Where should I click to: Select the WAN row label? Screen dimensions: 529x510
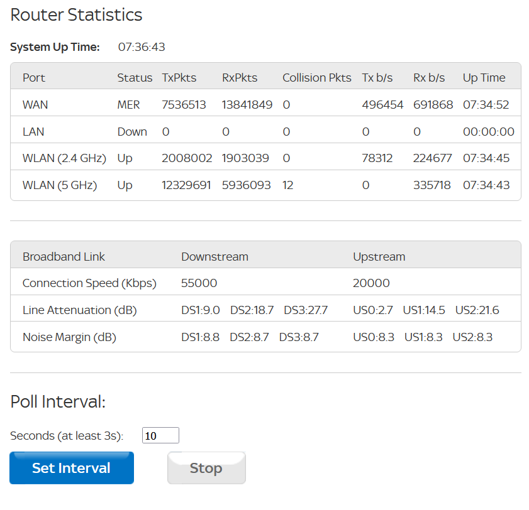(x=35, y=105)
